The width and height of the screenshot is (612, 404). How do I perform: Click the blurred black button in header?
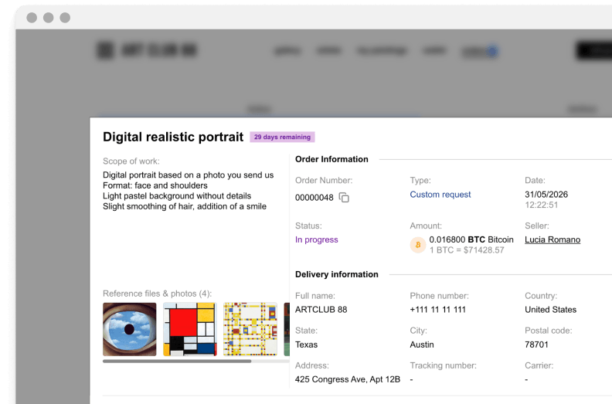click(594, 51)
